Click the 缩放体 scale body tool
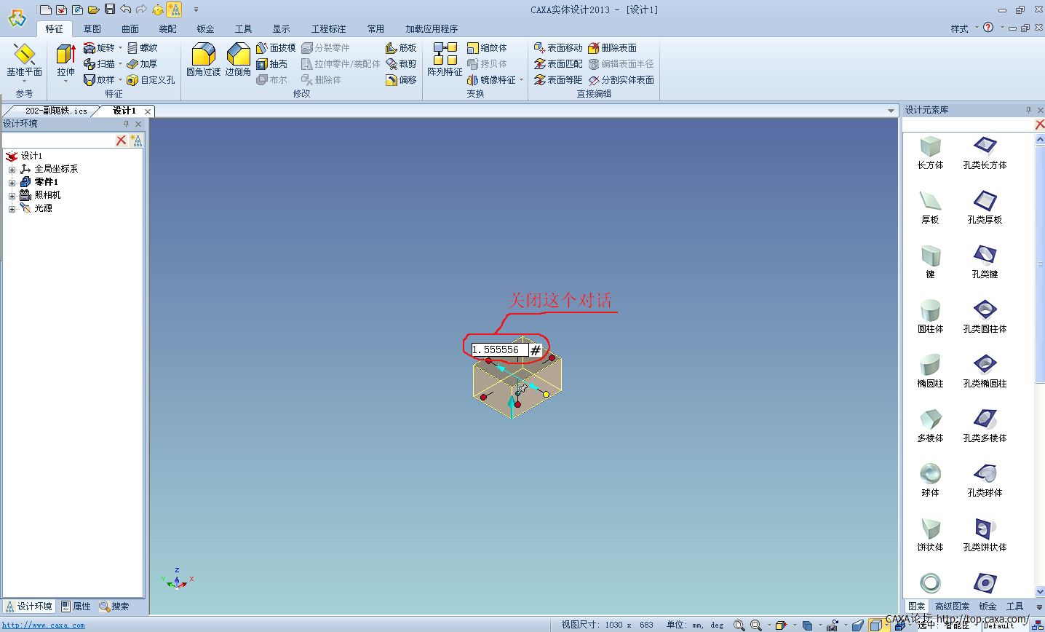Screen dimensions: 1045x632 (x=488, y=48)
